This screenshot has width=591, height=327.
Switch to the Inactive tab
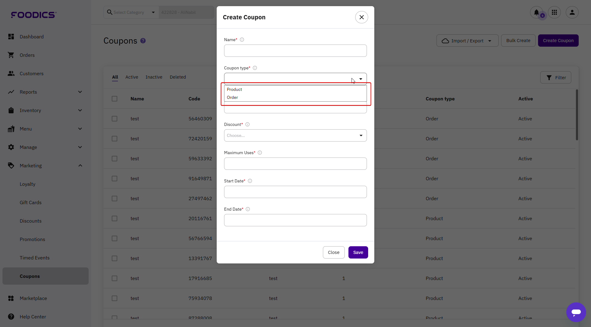click(x=154, y=77)
